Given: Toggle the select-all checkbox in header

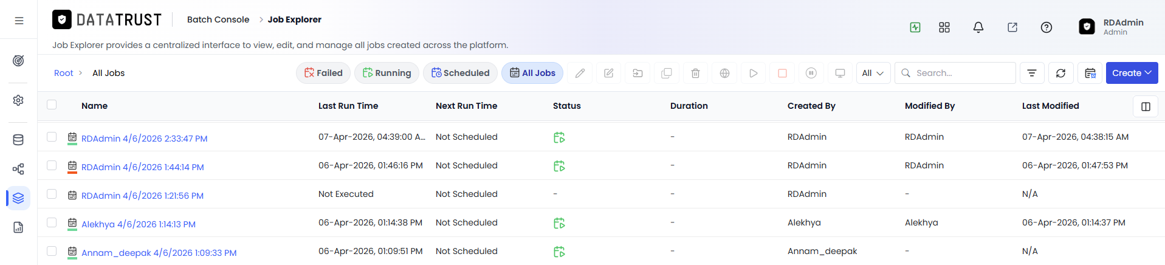Looking at the screenshot, I should point(52,105).
